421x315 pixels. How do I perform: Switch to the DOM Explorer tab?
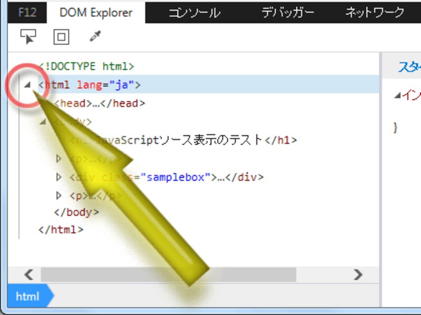(x=96, y=12)
